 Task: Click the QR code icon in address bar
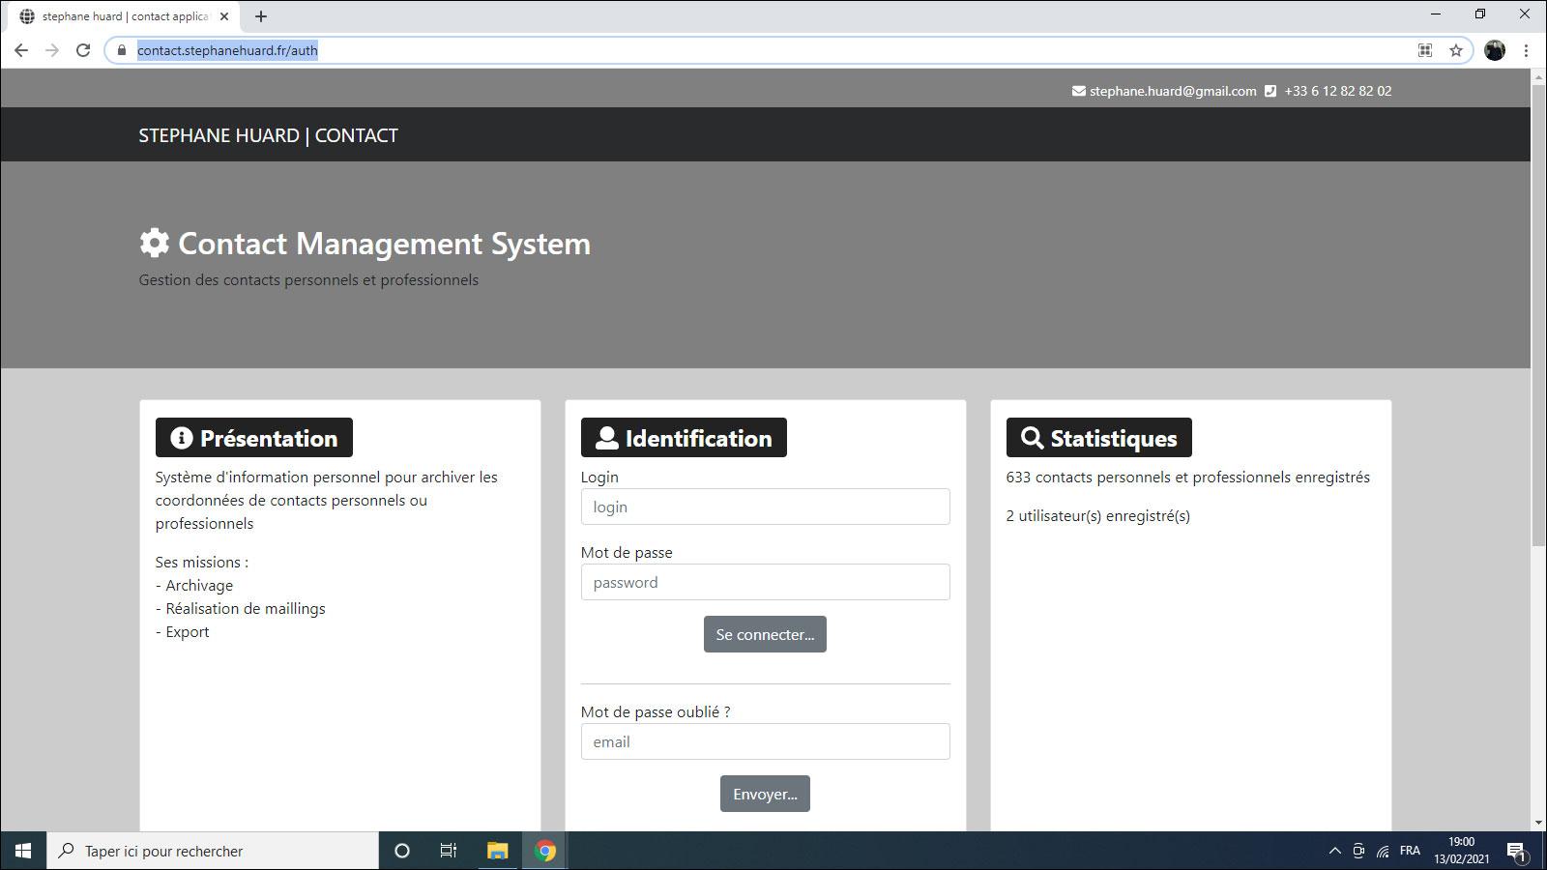tap(1424, 50)
